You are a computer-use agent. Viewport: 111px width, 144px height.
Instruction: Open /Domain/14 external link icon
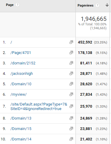pos(71,139)
